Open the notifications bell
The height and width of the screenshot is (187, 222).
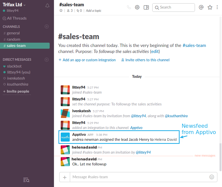coord(47,6)
